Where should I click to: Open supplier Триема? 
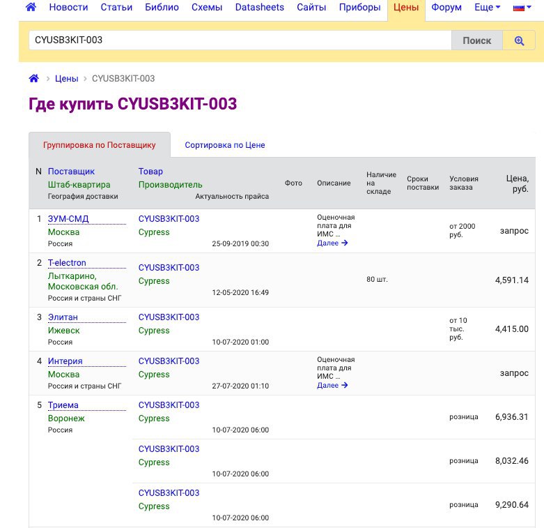click(x=63, y=405)
